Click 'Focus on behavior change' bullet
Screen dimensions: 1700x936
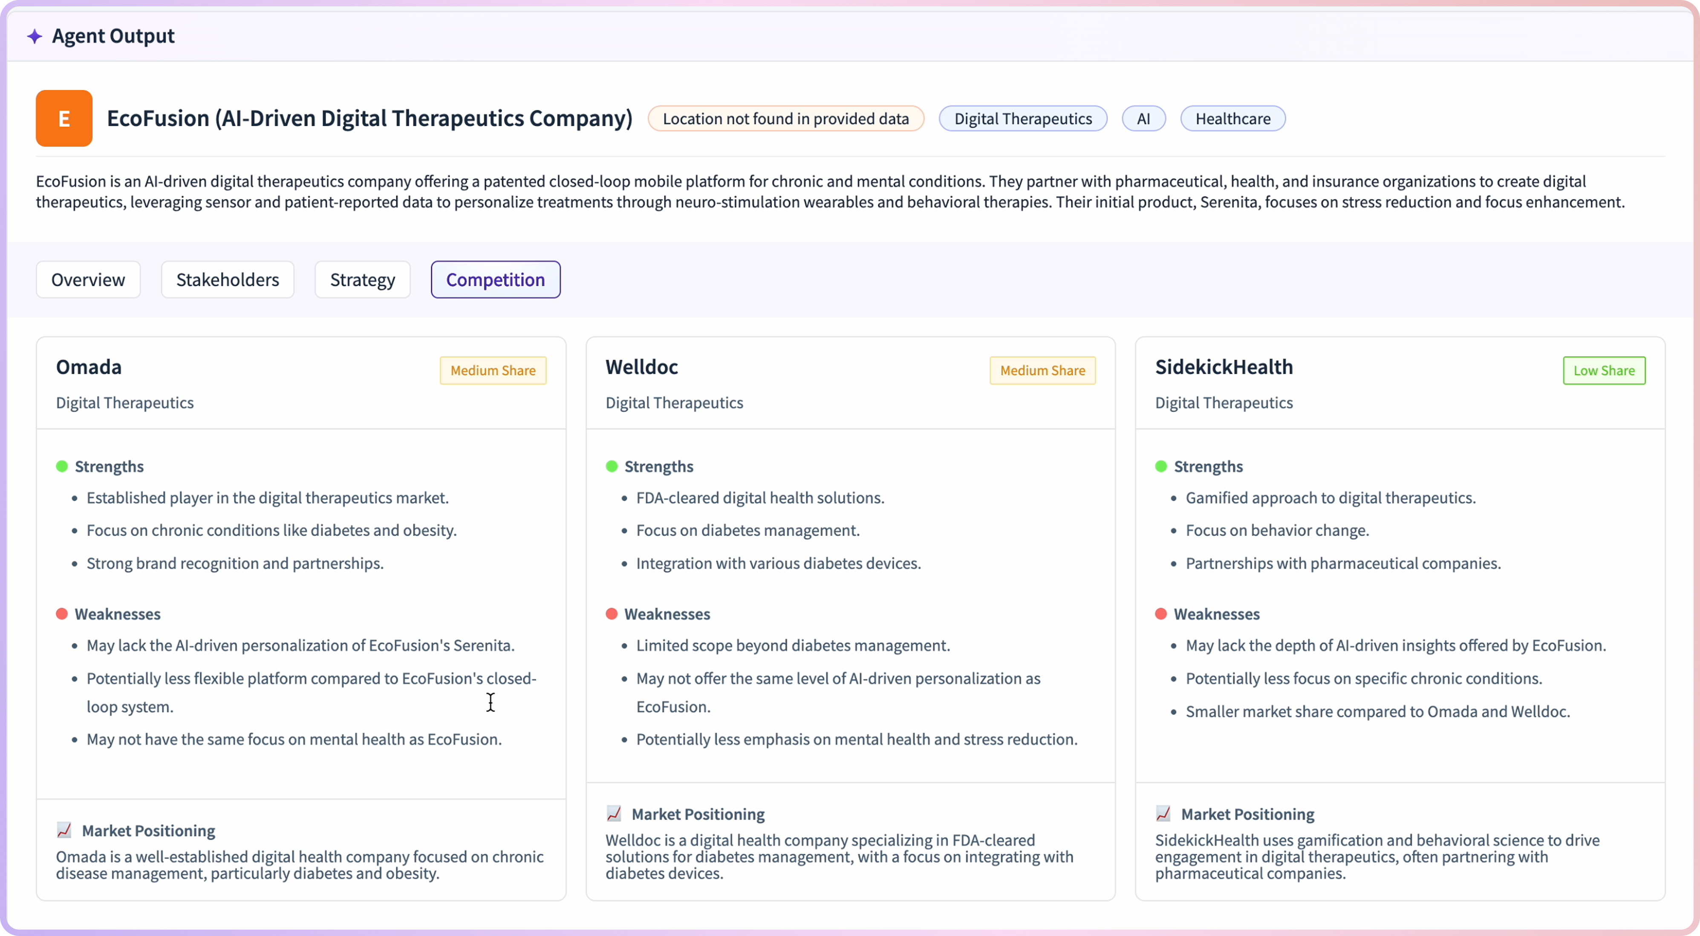coord(1277,531)
